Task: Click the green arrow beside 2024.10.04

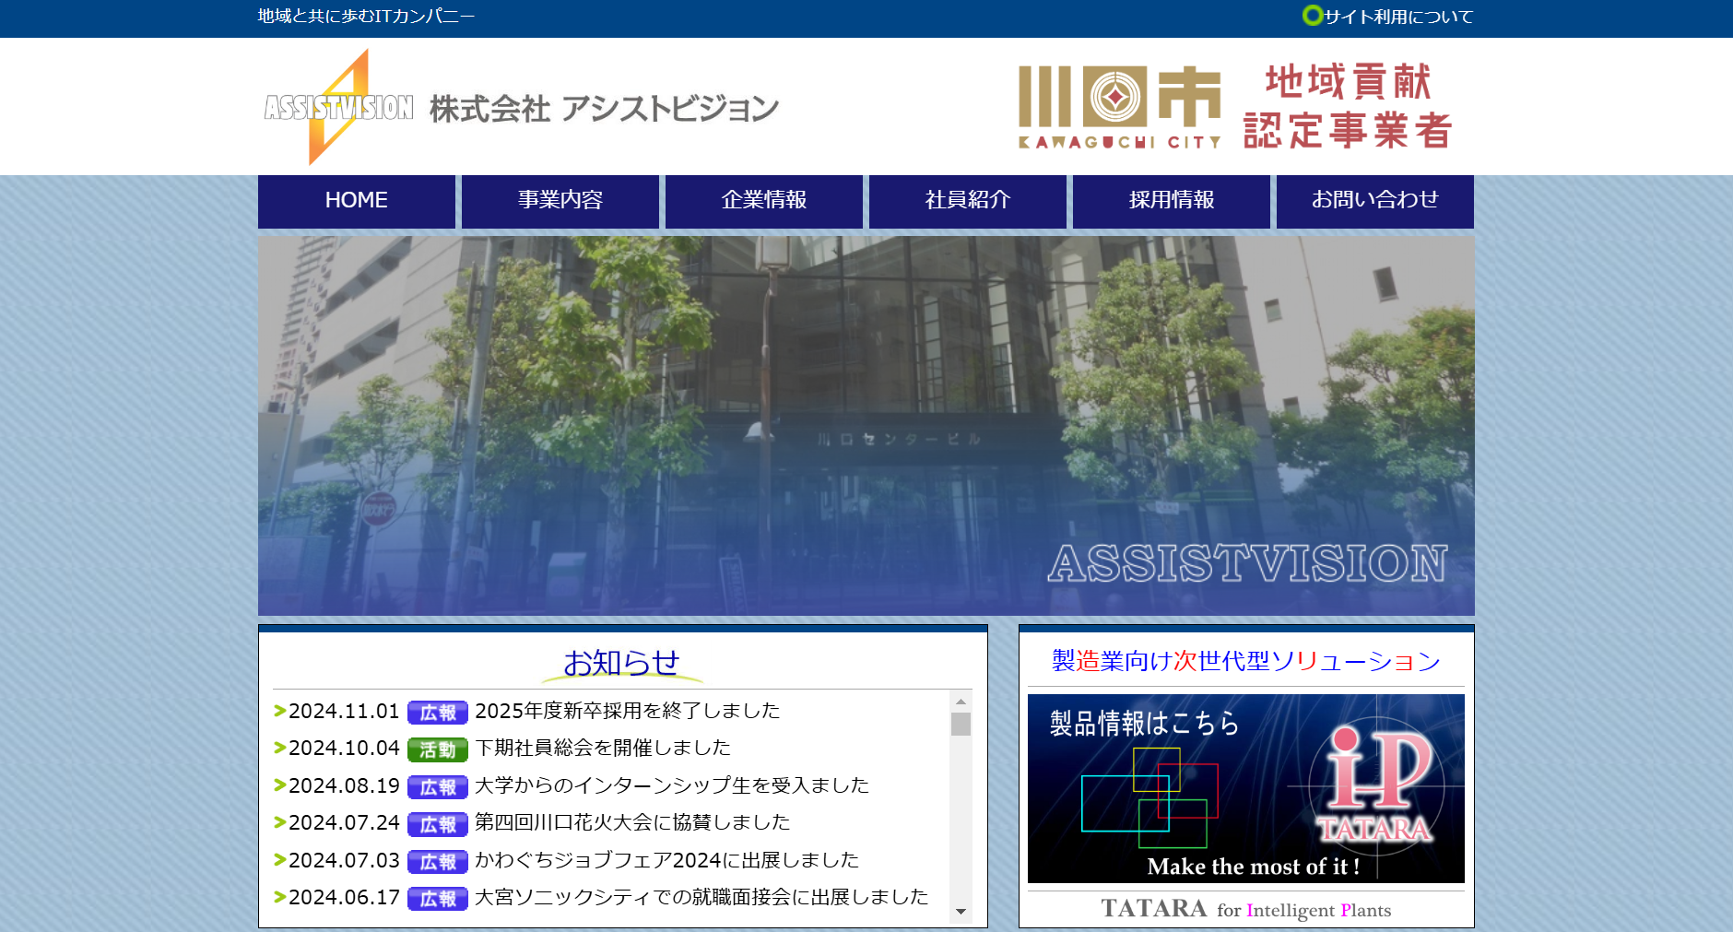Action: [x=280, y=747]
